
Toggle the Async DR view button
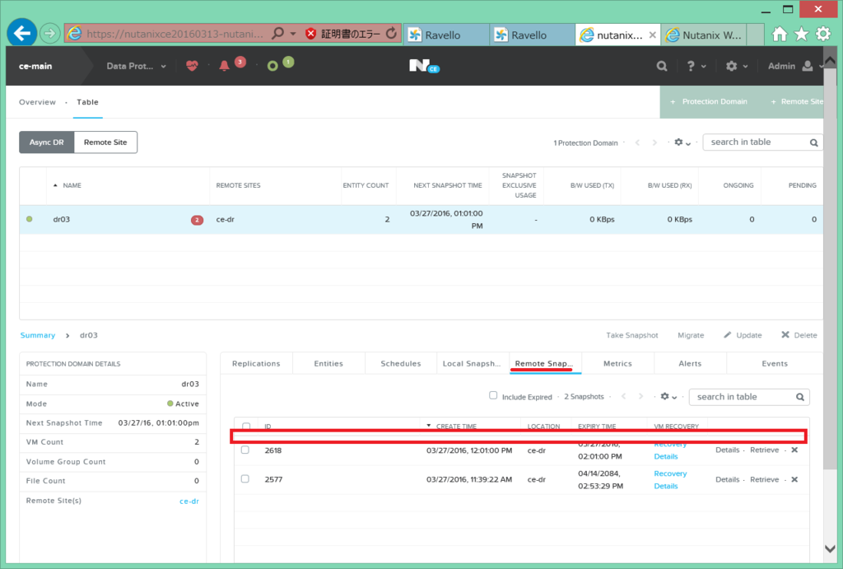click(x=47, y=142)
